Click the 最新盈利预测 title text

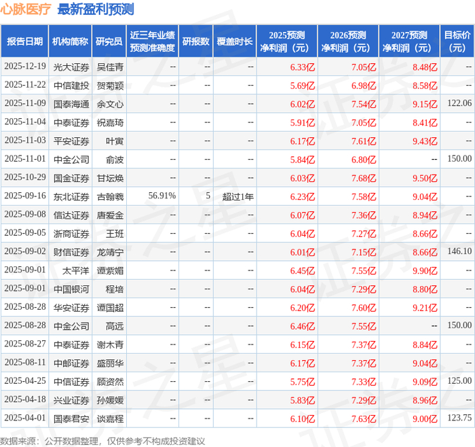coord(96,9)
